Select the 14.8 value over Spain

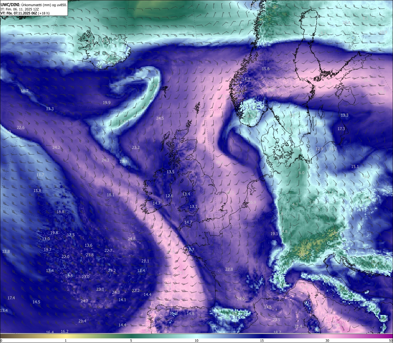click(x=190, y=314)
